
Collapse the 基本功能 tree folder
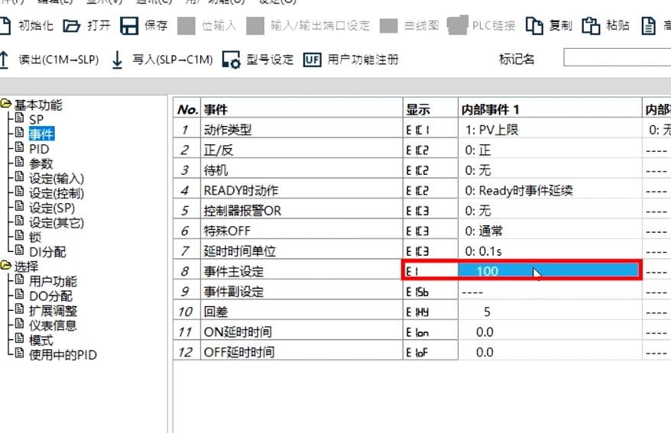coord(7,105)
